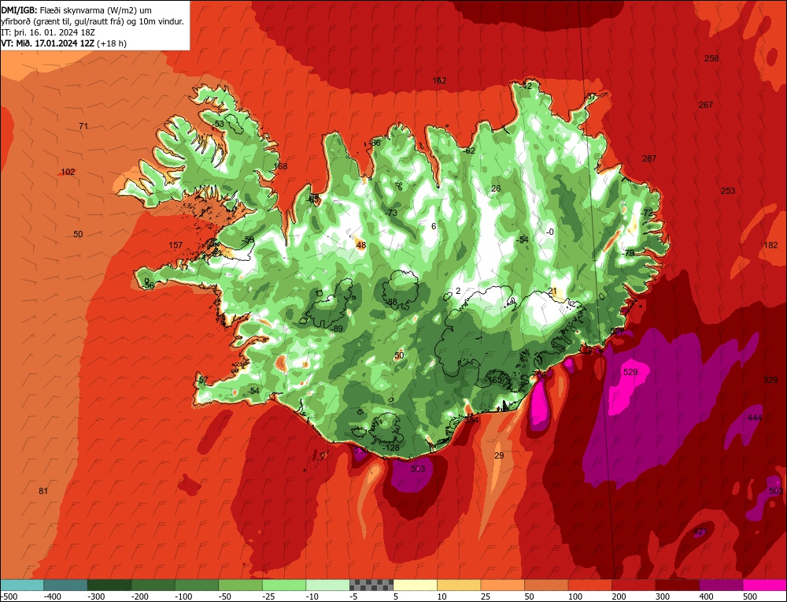The width and height of the screenshot is (787, 602).
Task: Click the light cyan legend swatch above -500
Action: coord(22,585)
